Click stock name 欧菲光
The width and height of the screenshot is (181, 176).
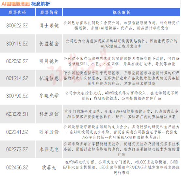click(49, 167)
